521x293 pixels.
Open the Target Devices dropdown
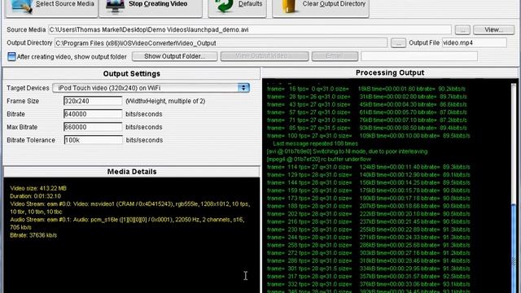point(151,88)
